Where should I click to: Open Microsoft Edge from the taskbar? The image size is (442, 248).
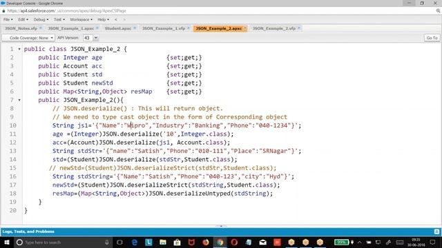point(135,242)
